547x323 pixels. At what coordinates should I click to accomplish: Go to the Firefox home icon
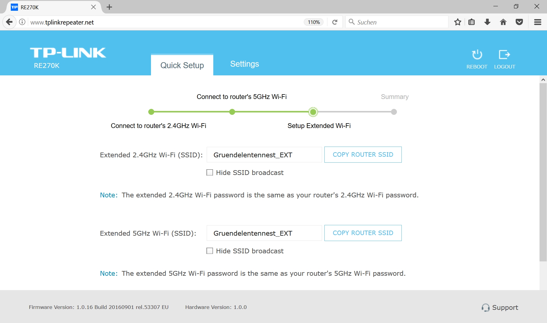pos(503,22)
